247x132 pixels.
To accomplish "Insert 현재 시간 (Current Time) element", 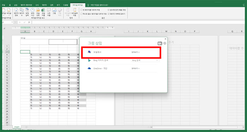I will point(32,12).
